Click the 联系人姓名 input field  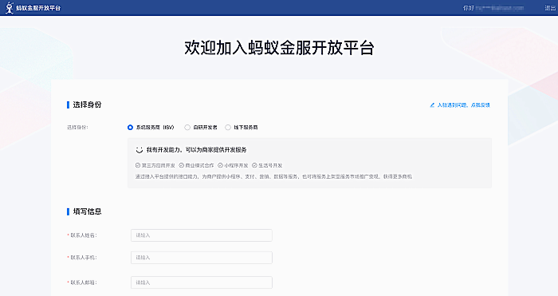pyautogui.click(x=202, y=235)
